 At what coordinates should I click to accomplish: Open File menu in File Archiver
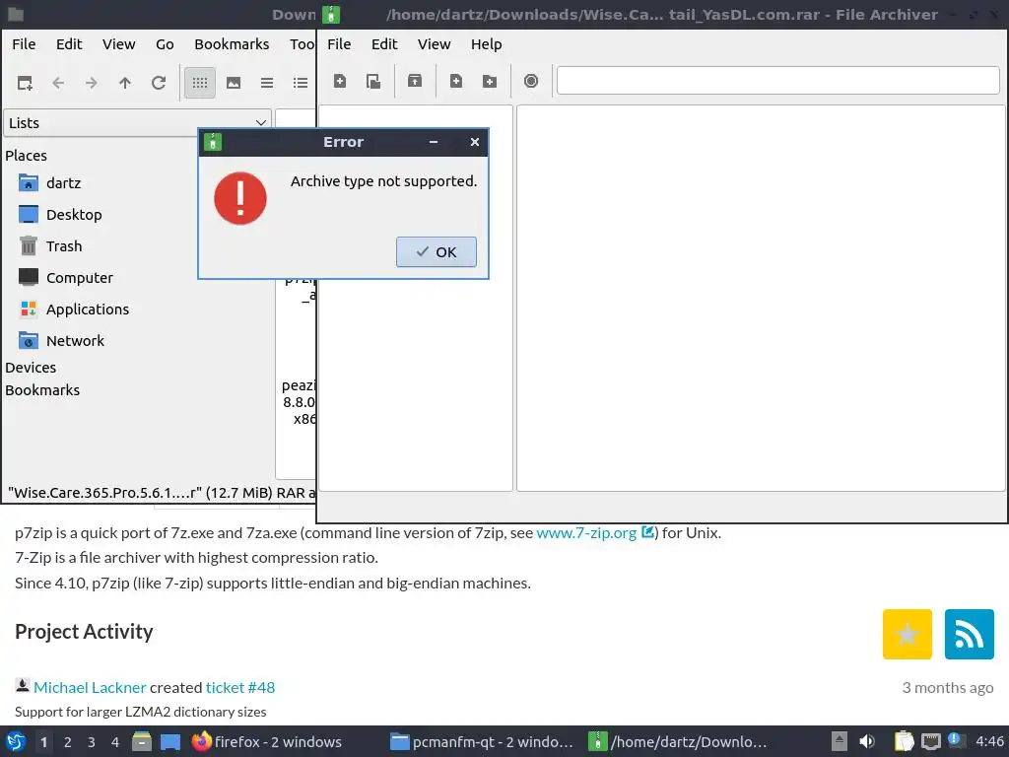pyautogui.click(x=339, y=44)
